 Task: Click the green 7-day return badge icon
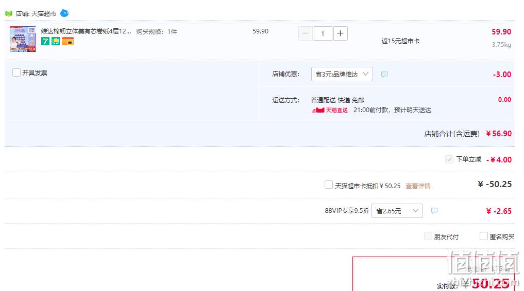coord(45,41)
